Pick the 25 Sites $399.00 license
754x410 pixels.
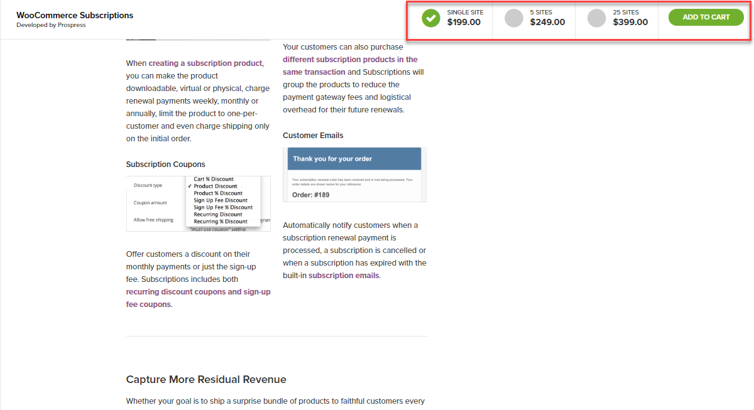618,18
